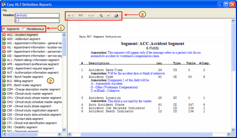Click the green icon beside ADD - Addendum segment
The width and height of the screenshot is (237, 138).
point(5,39)
